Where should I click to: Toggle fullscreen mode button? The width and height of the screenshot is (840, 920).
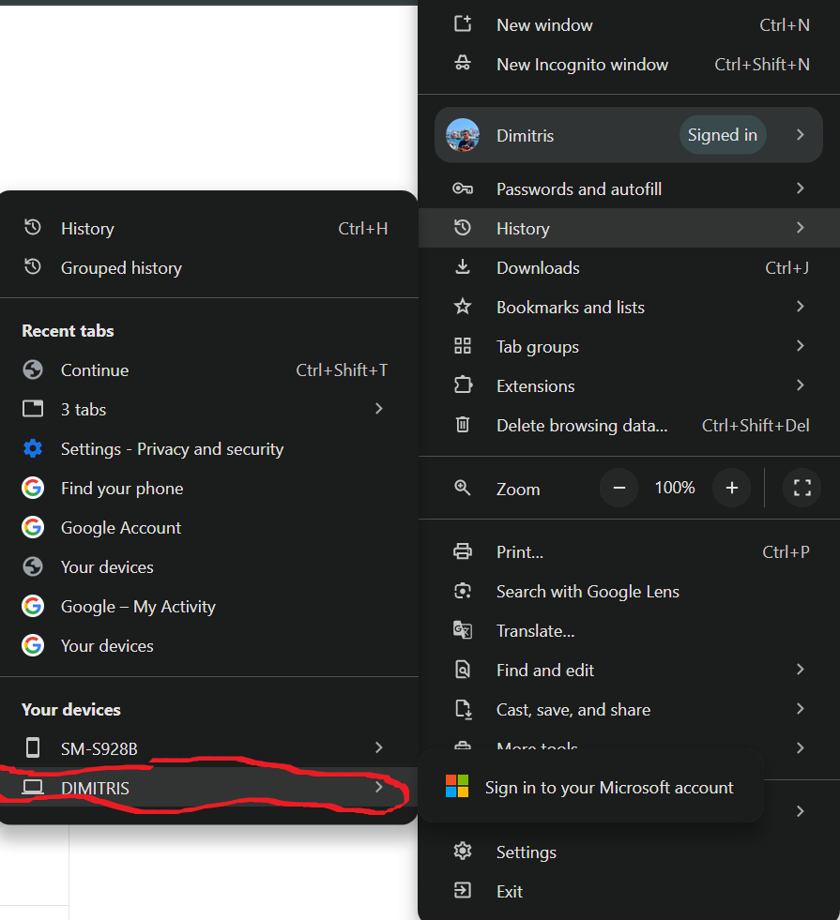(x=802, y=488)
